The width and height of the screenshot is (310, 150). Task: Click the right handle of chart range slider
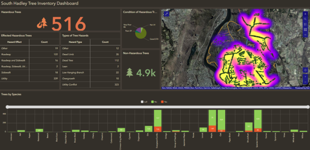(x=307, y=107)
